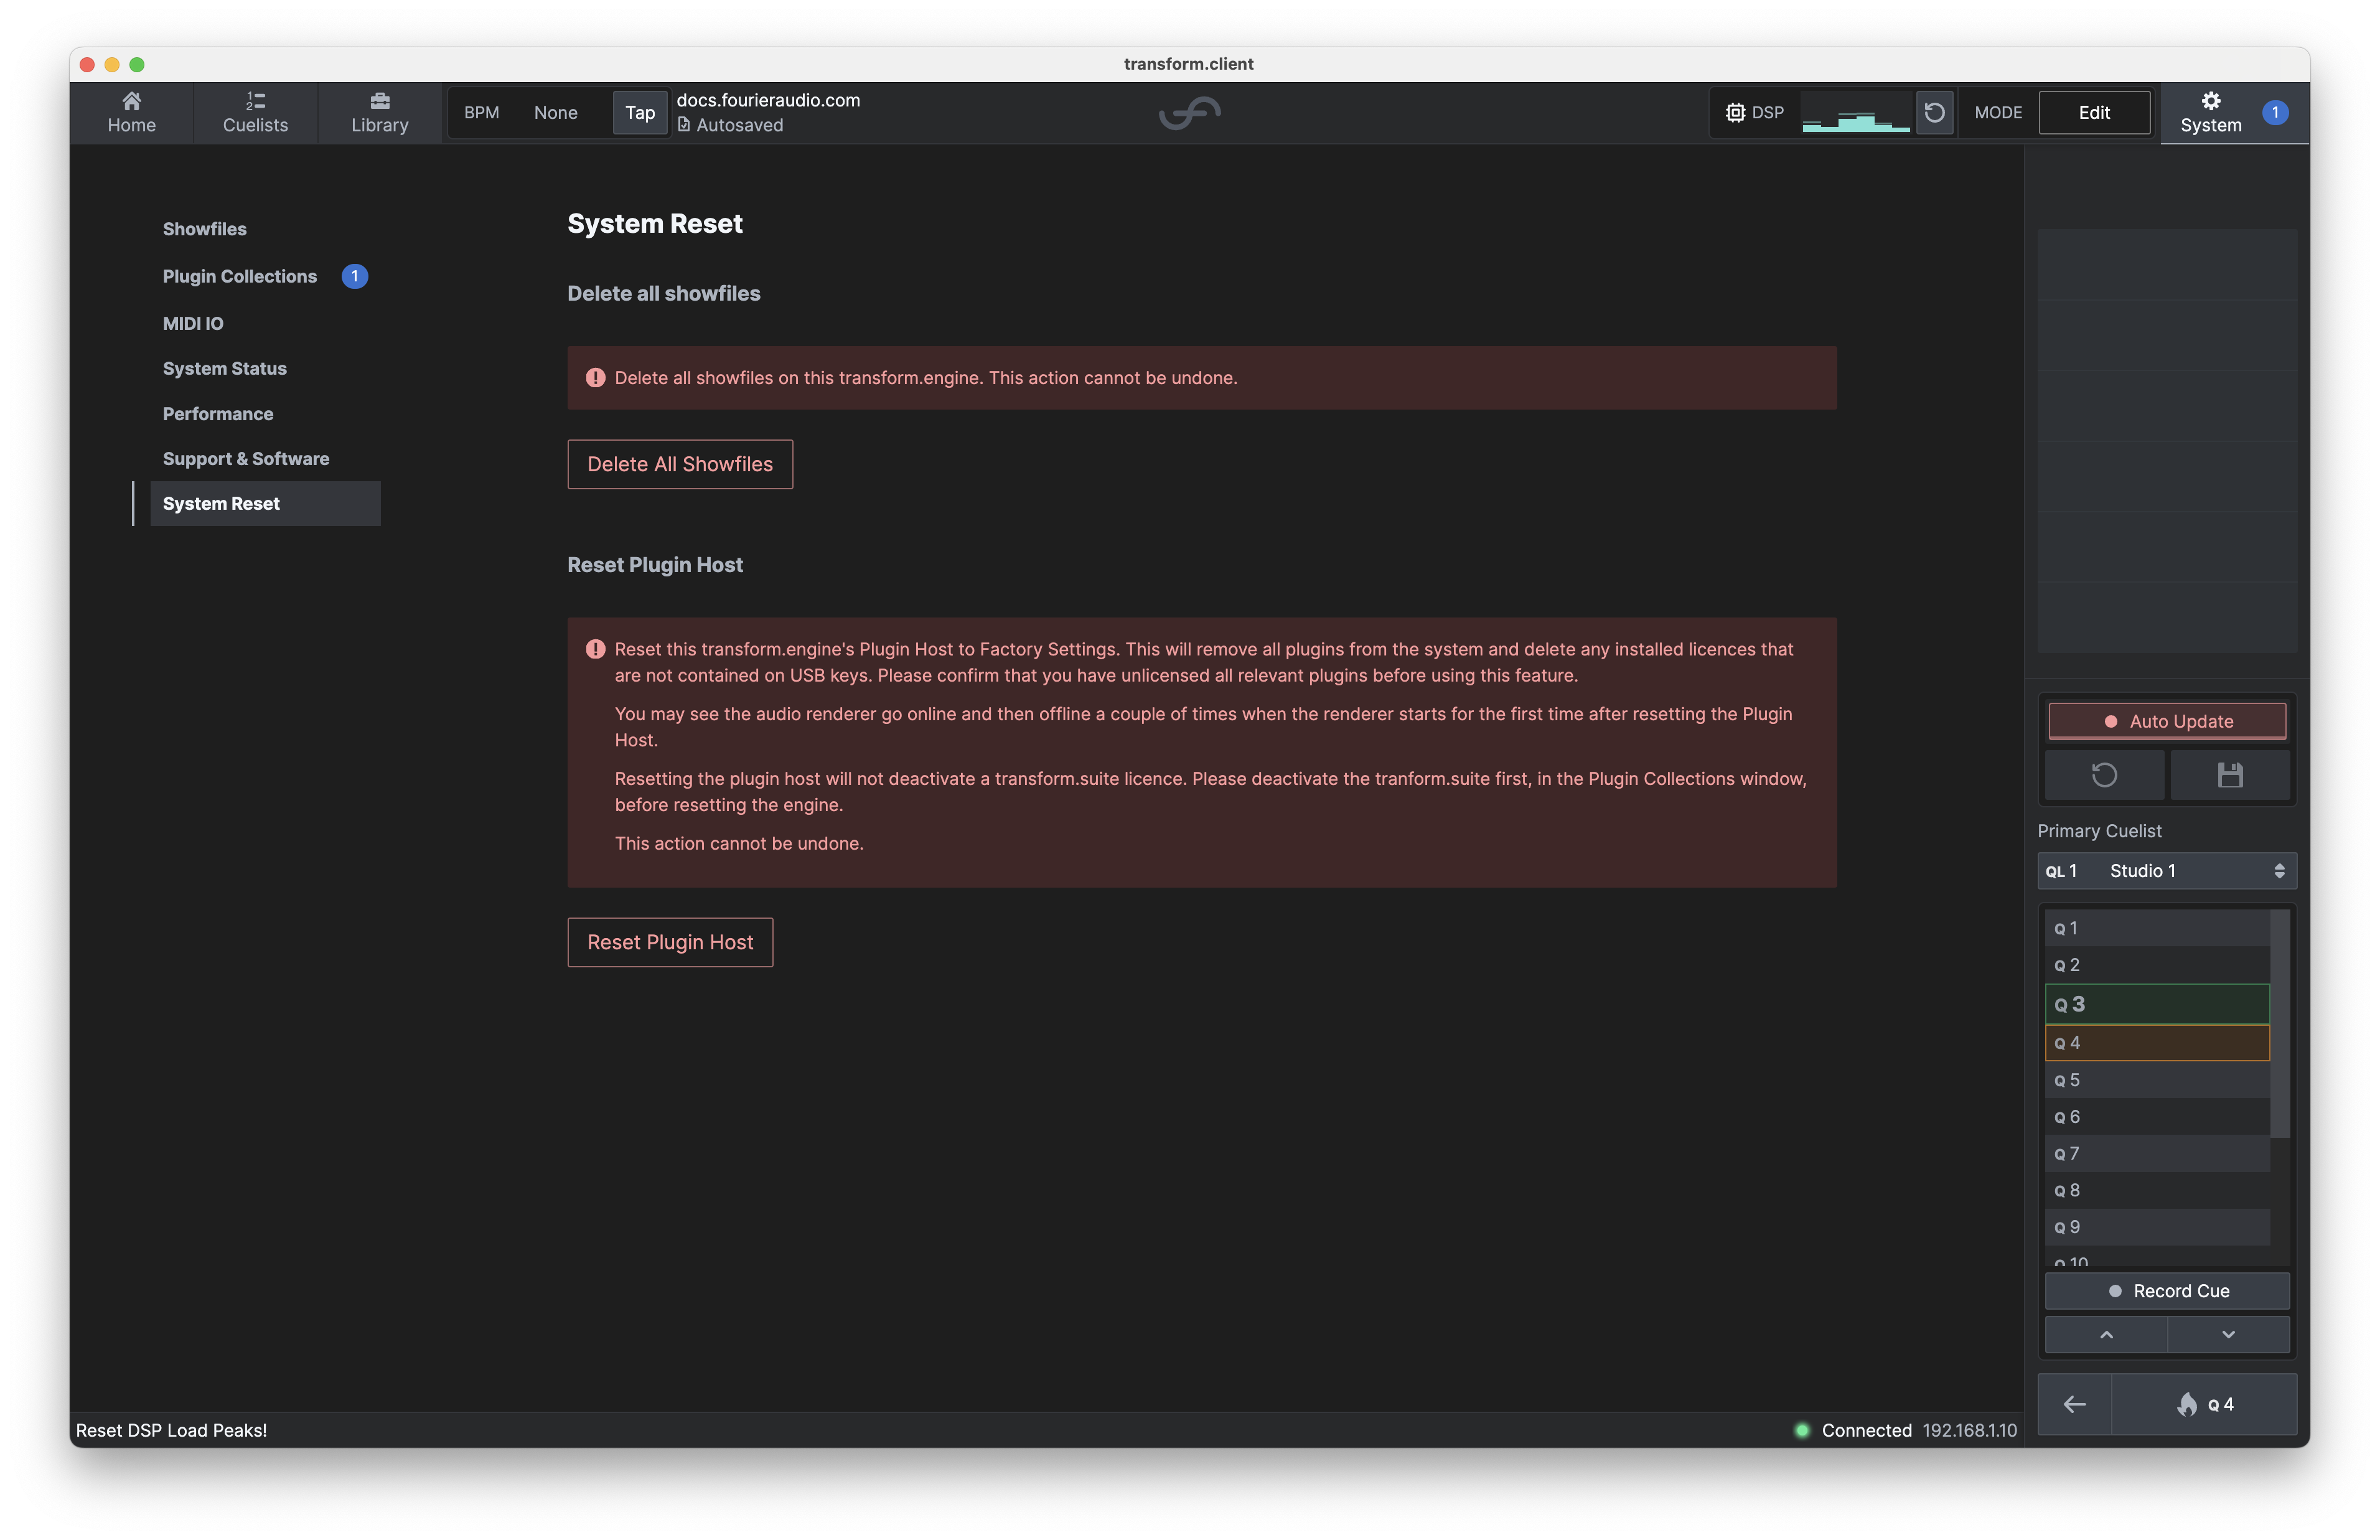Select Performance in the sidebar

pyautogui.click(x=218, y=414)
